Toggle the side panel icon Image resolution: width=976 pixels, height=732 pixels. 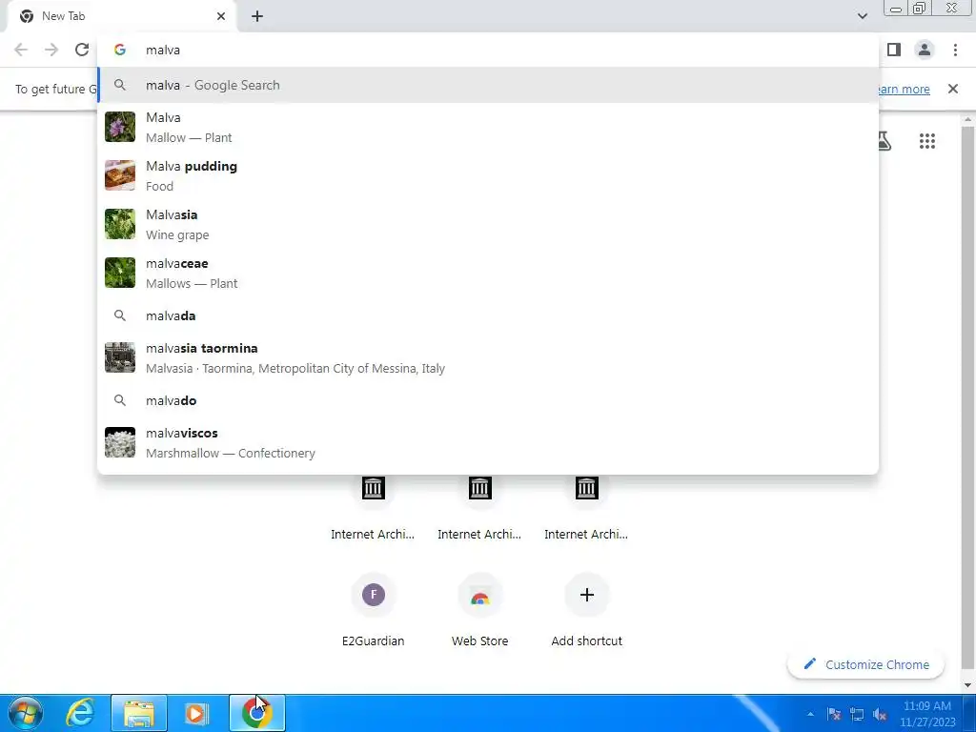click(894, 50)
